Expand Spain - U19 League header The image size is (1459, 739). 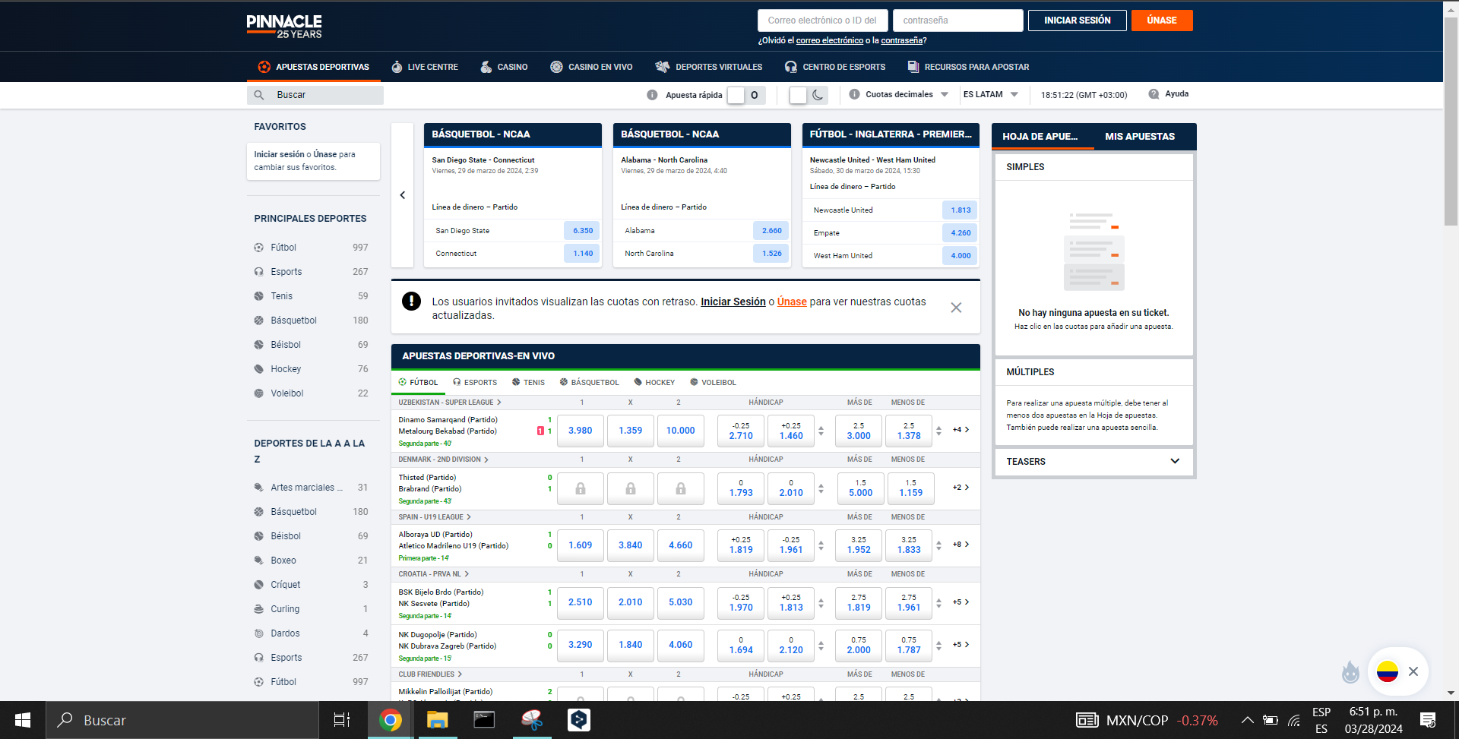coord(435,517)
